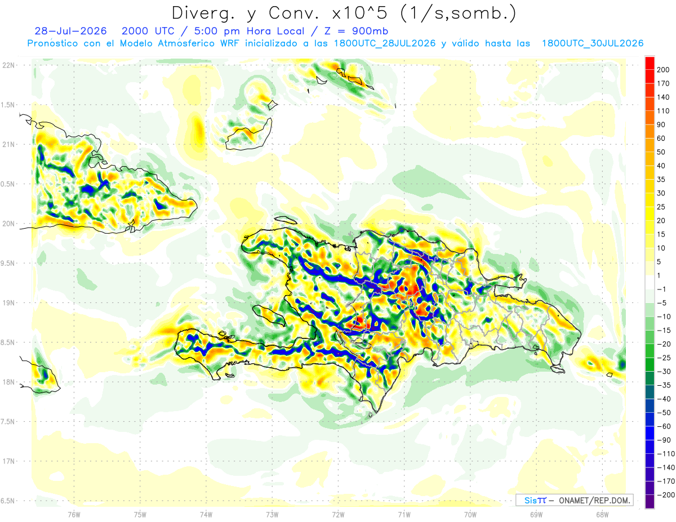
Task: Click the legend value "110"
Action: 663,111
